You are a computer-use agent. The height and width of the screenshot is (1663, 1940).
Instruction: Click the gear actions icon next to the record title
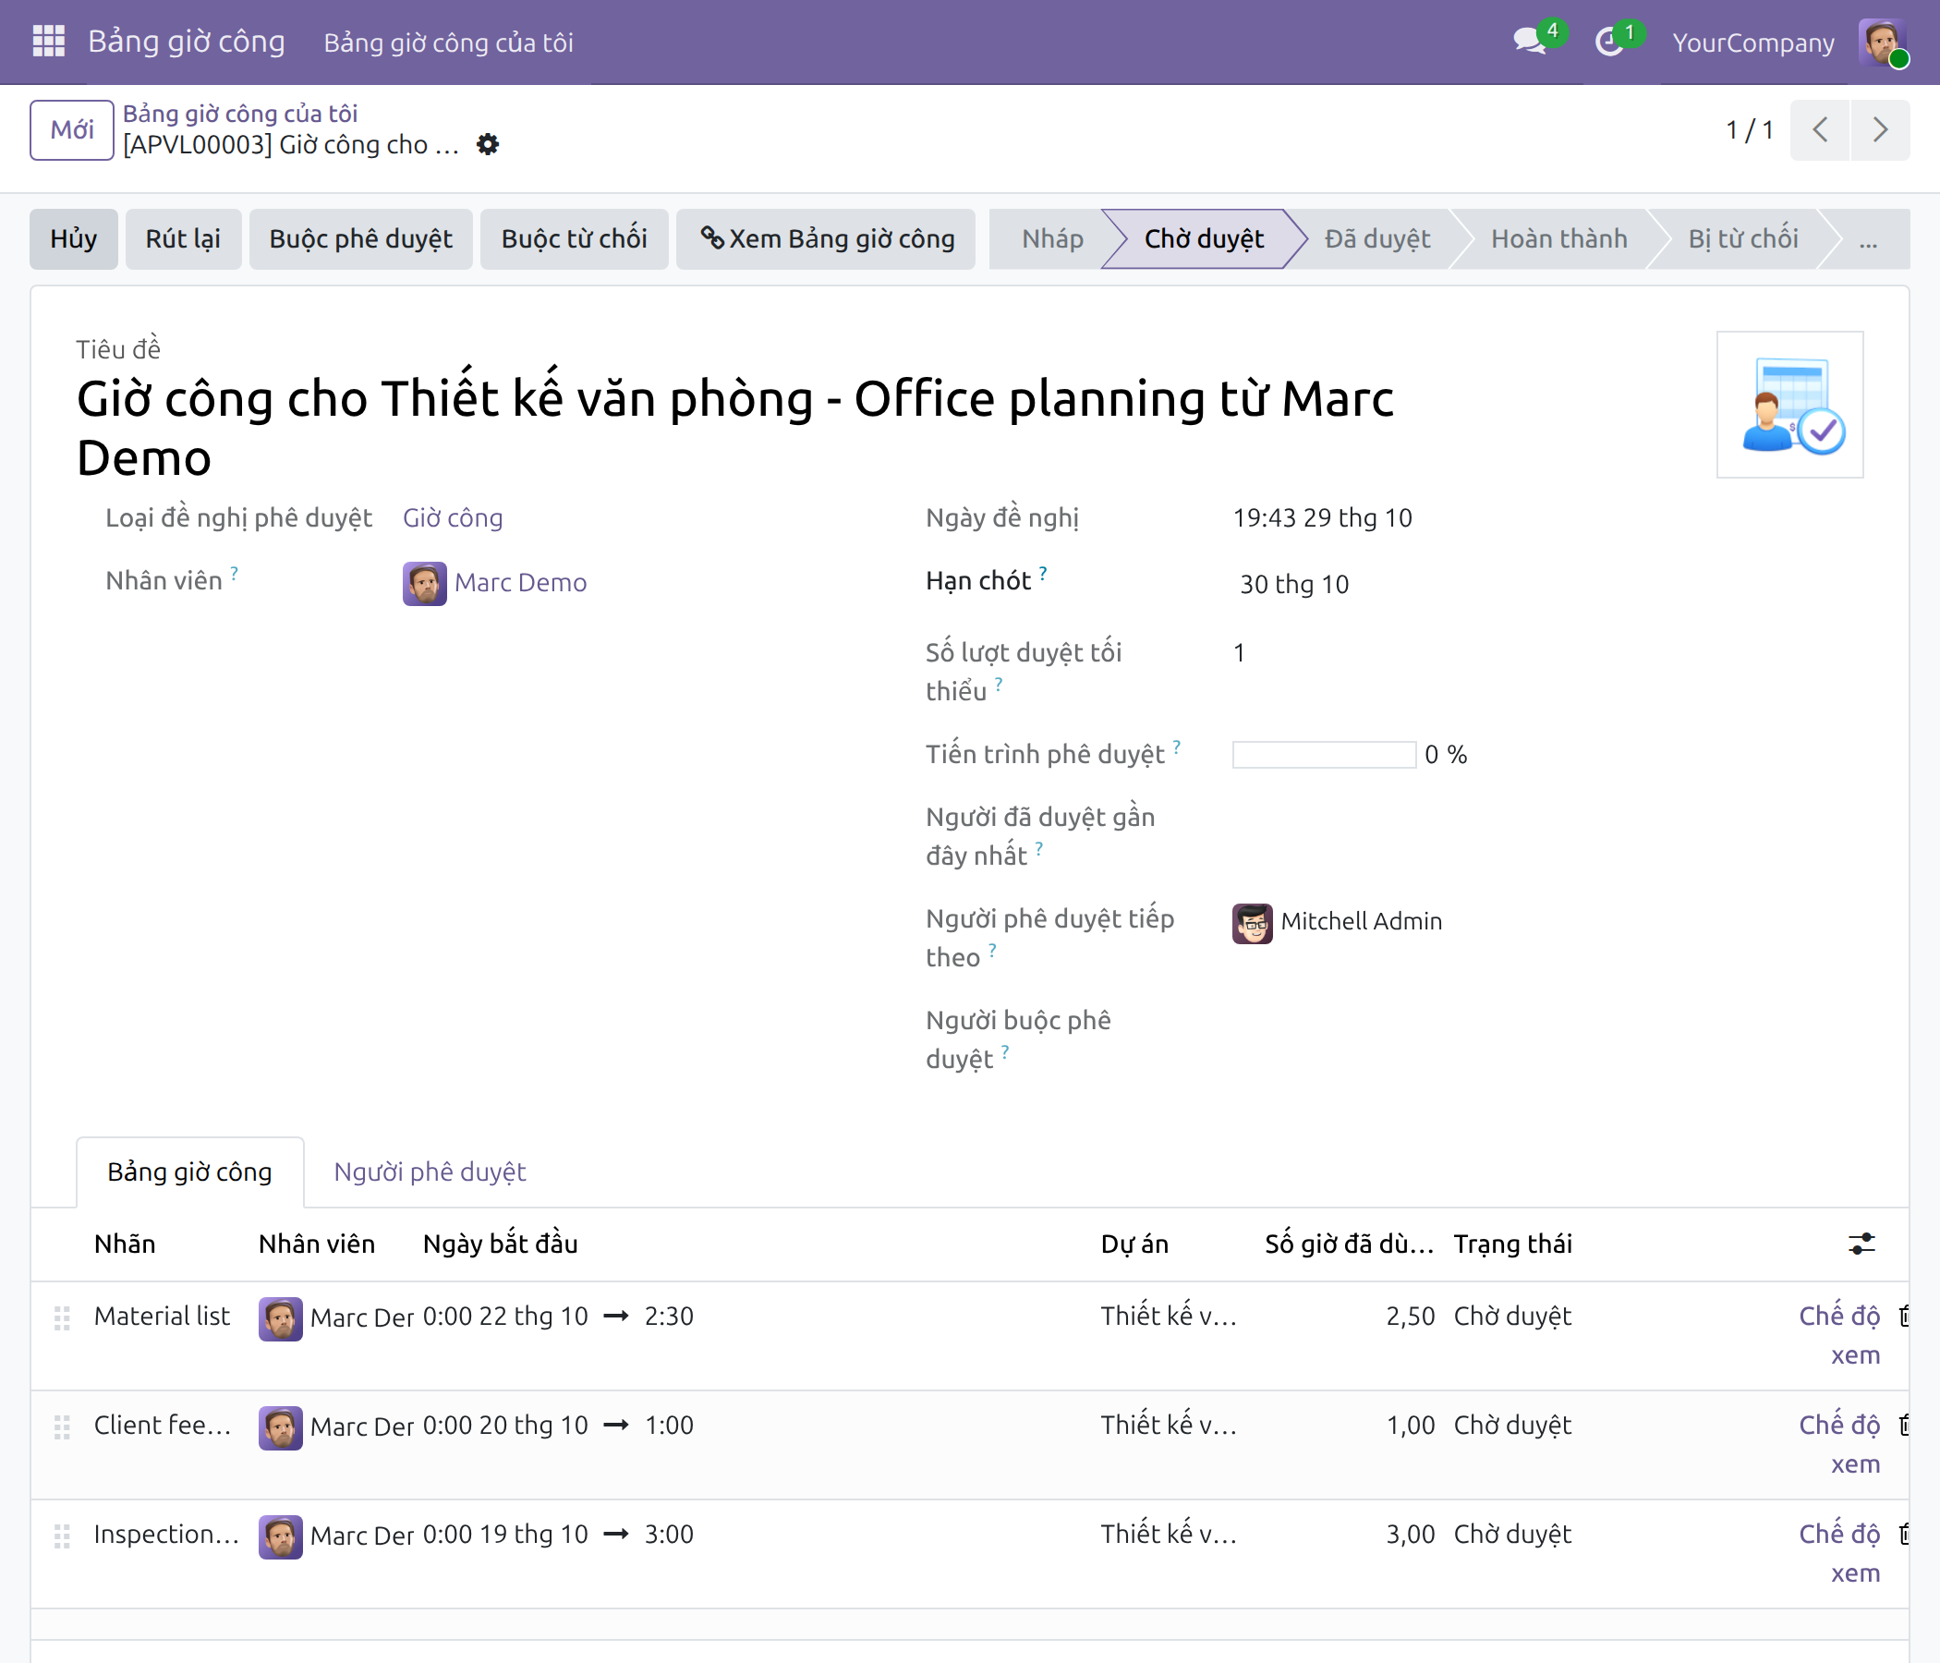(x=488, y=144)
